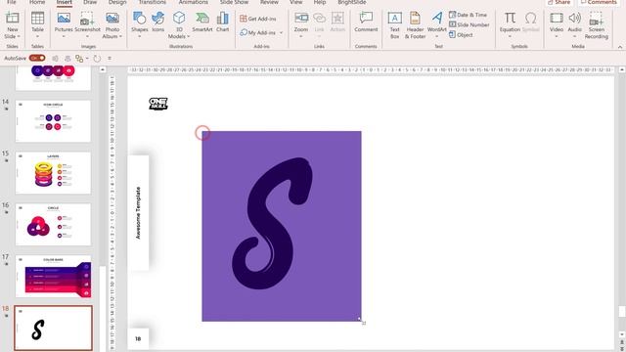This screenshot has height=352, width=626.
Task: Insert a Chart
Action: [222, 19]
